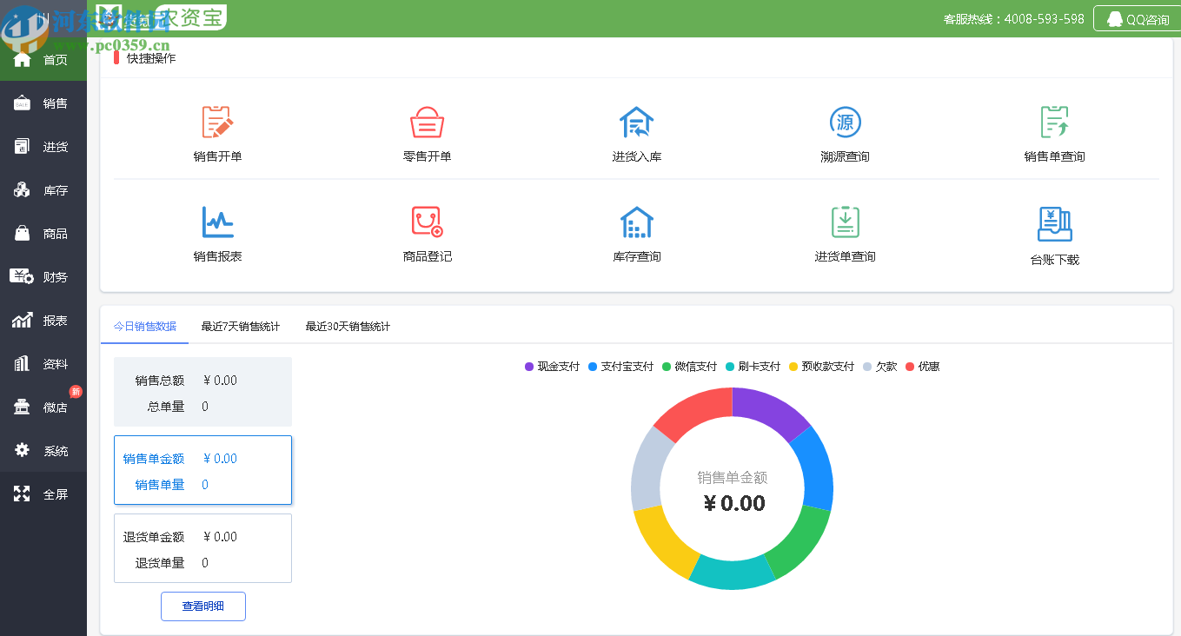Screen dimensions: 1181x636
Task: Click the 系统 settings gear icon
Action: 22,450
